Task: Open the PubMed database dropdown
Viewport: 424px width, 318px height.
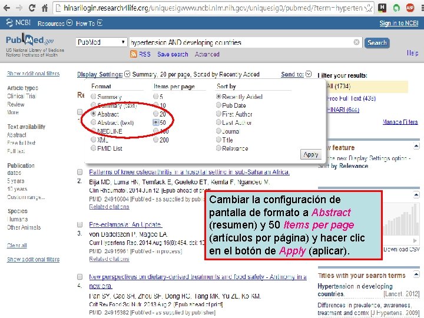Action: 101,42
